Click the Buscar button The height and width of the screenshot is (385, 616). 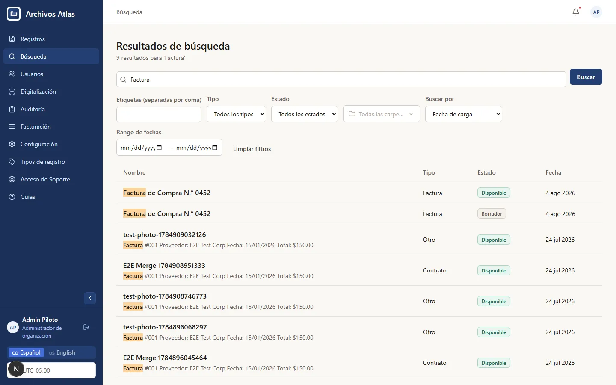586,77
